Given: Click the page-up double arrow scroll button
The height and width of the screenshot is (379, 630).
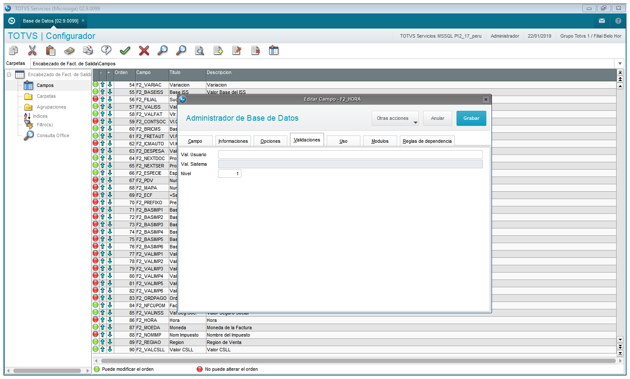Looking at the screenshot, I should [620, 79].
